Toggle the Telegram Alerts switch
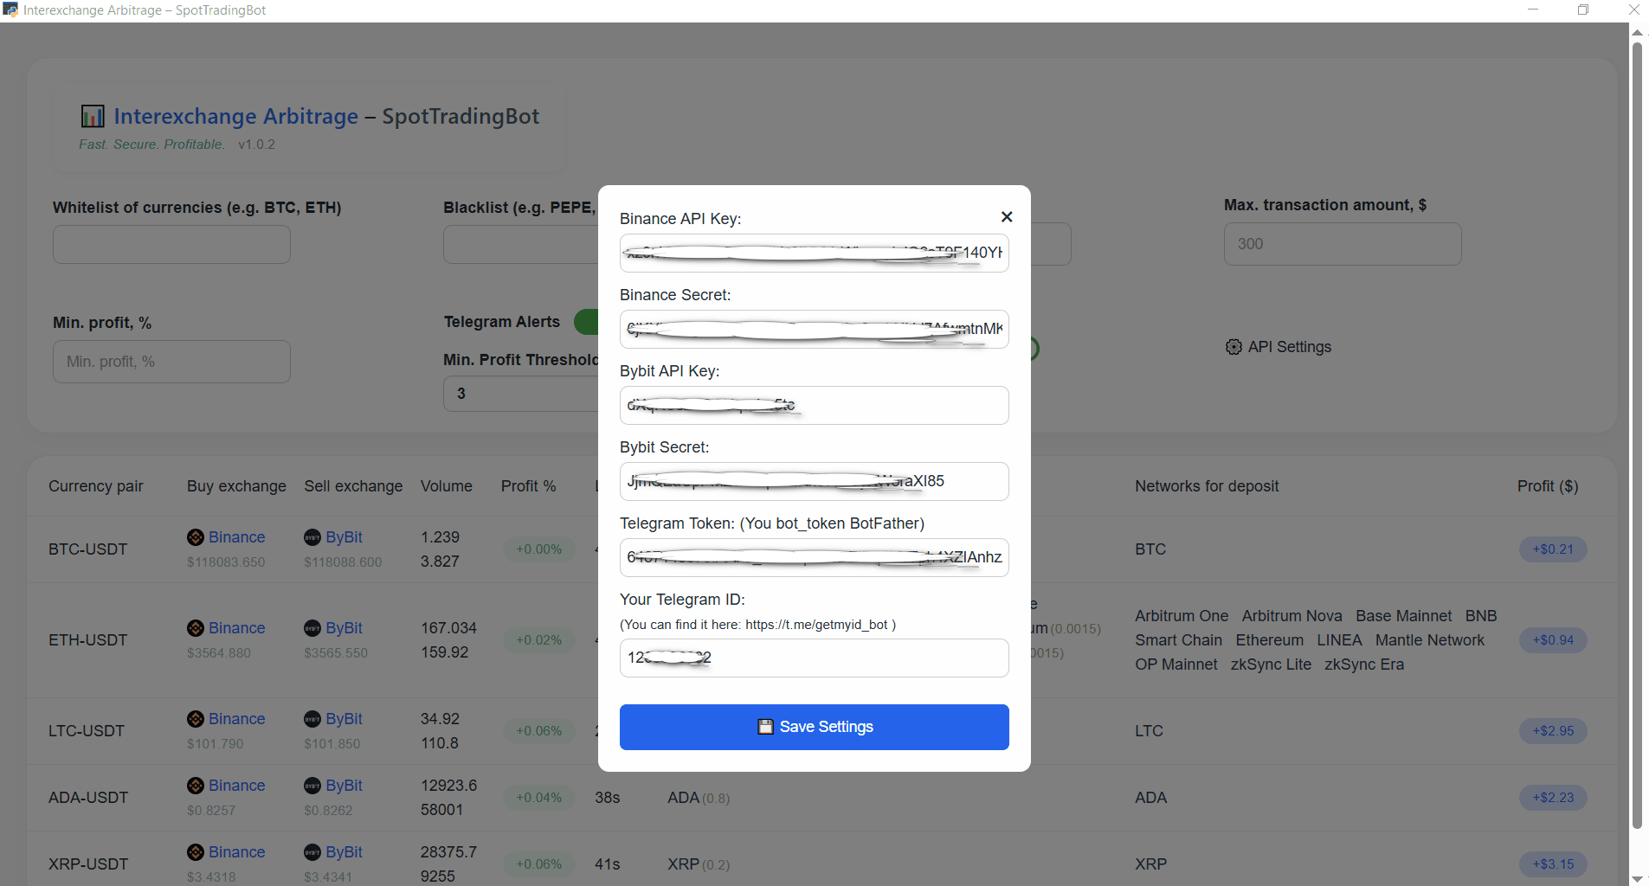The image size is (1649, 886). pyautogui.click(x=586, y=322)
